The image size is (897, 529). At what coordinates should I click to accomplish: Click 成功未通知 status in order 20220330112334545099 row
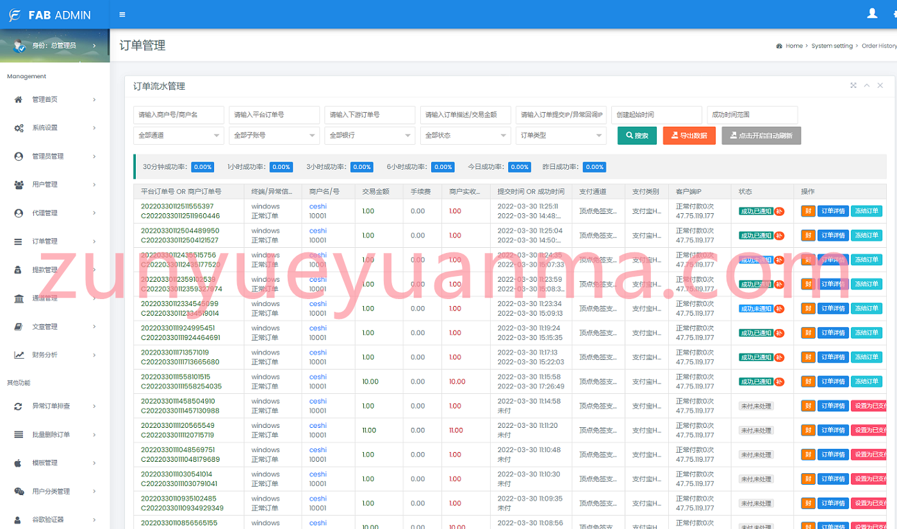click(755, 309)
